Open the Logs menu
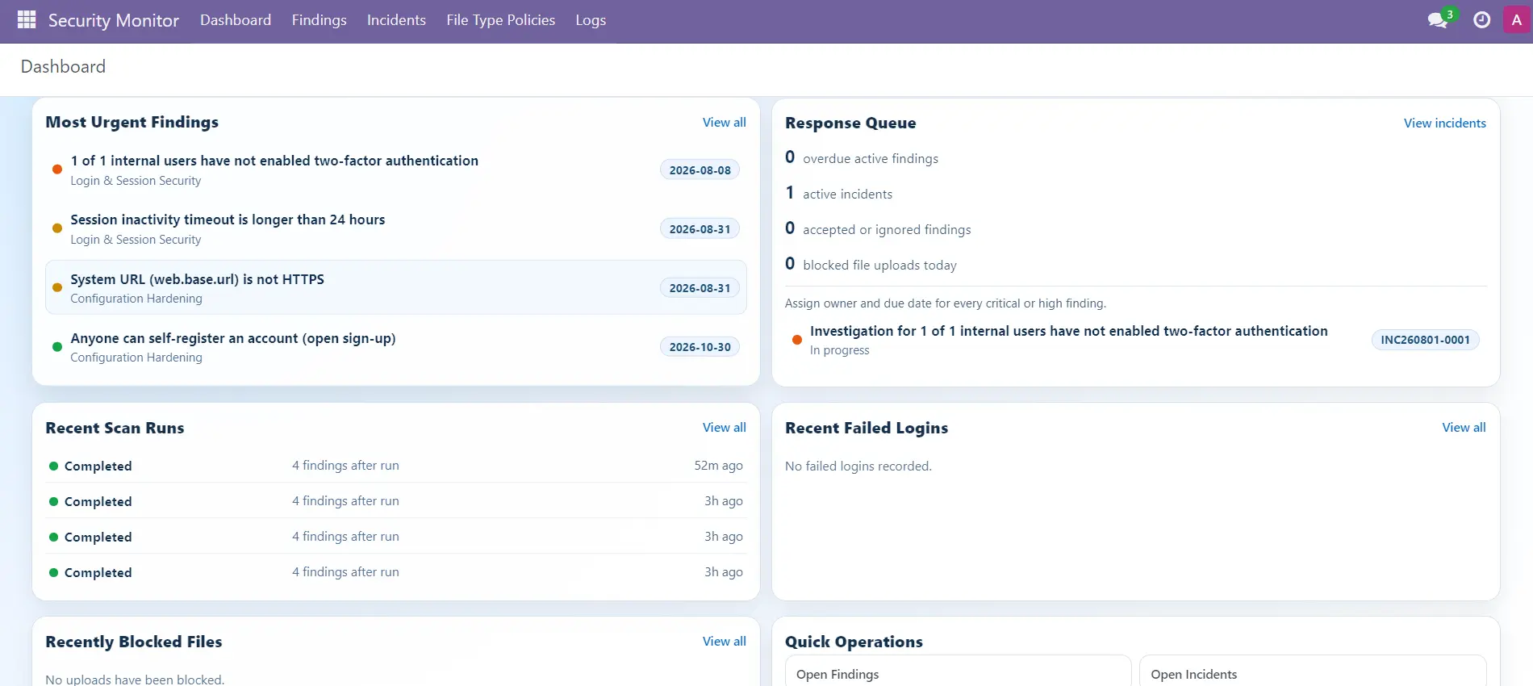This screenshot has height=686, width=1533. coord(591,20)
